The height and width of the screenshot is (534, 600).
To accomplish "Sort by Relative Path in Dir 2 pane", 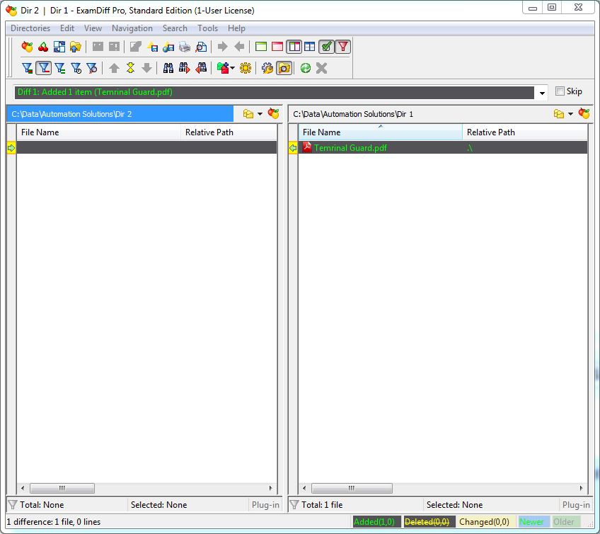I will pyautogui.click(x=229, y=132).
